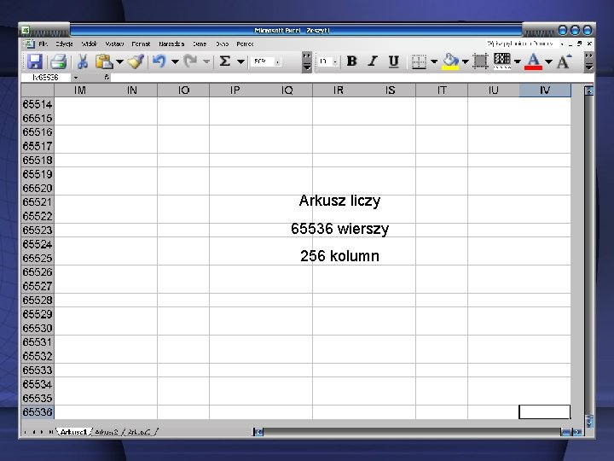This screenshot has width=614, height=461.
Task: Open the Font Size dropdown
Action: click(x=335, y=61)
